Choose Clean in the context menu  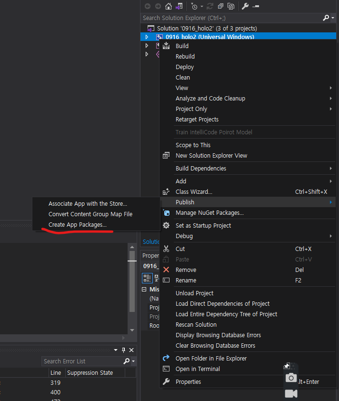click(x=183, y=77)
